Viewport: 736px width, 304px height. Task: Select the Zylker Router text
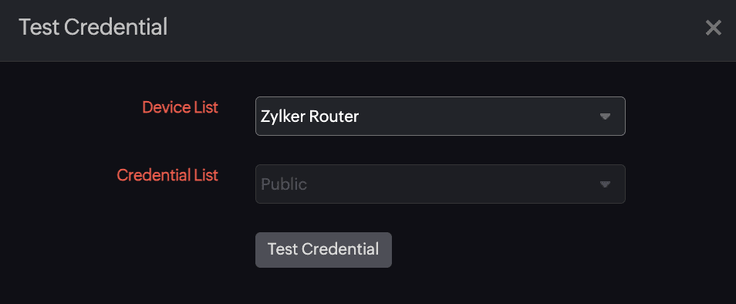[310, 117]
